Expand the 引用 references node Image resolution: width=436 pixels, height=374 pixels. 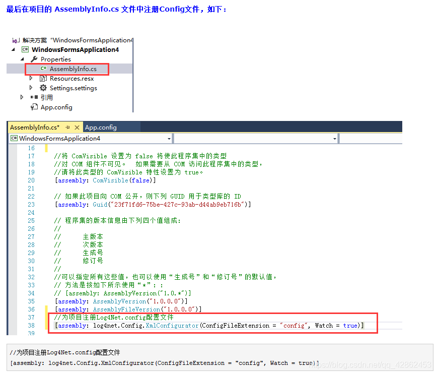pos(22,97)
